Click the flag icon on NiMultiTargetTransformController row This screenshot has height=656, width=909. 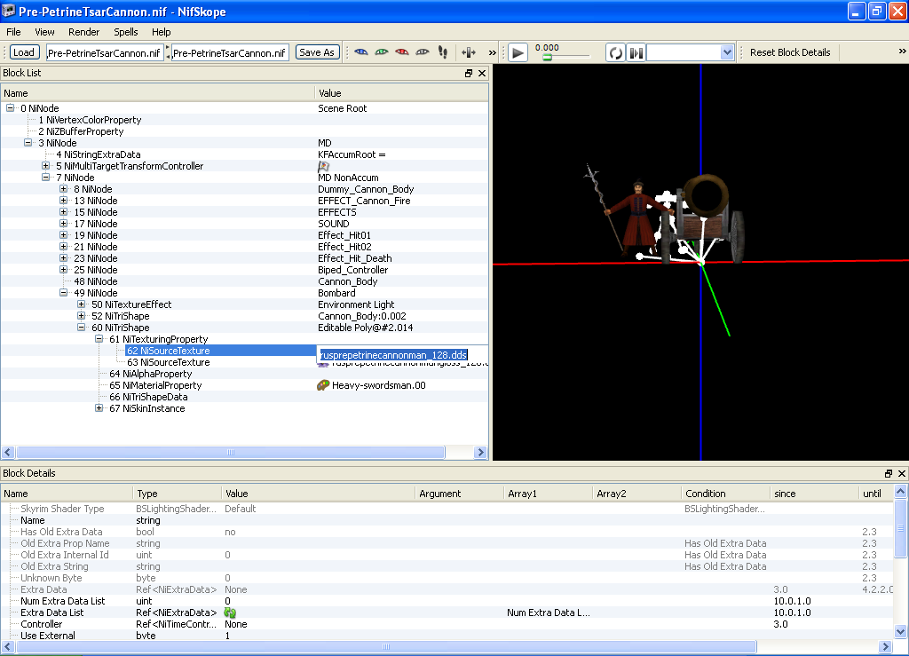pyautogui.click(x=323, y=166)
